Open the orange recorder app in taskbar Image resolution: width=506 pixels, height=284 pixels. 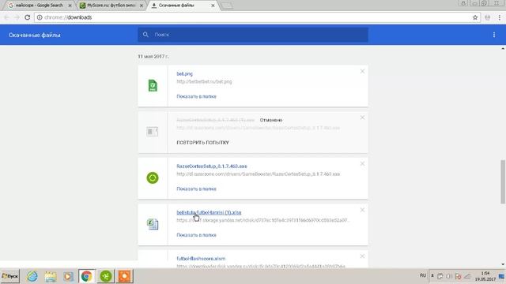(x=125, y=276)
